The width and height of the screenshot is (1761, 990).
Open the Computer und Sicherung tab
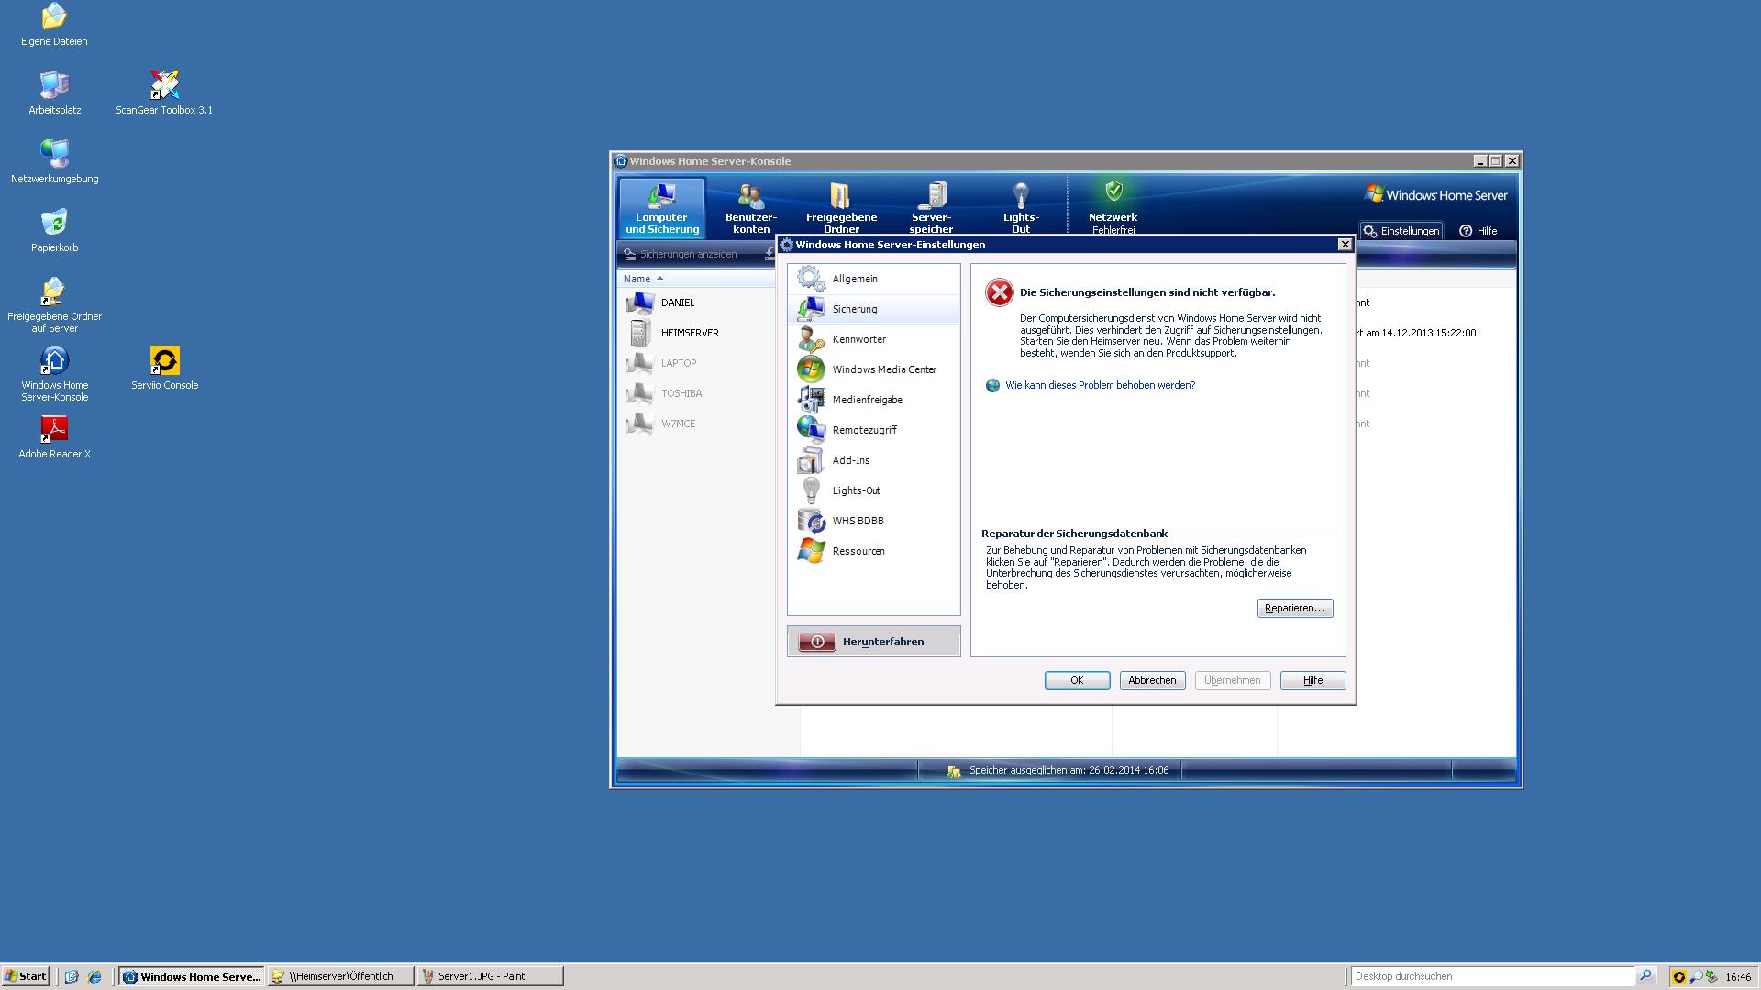tap(661, 208)
